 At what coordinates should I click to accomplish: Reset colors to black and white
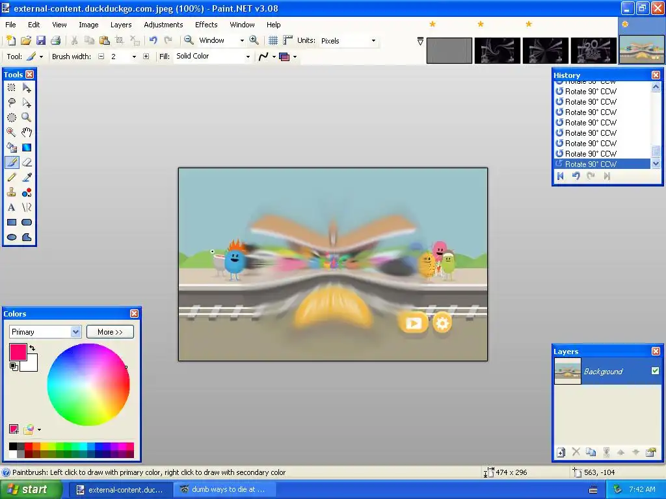tap(14, 366)
